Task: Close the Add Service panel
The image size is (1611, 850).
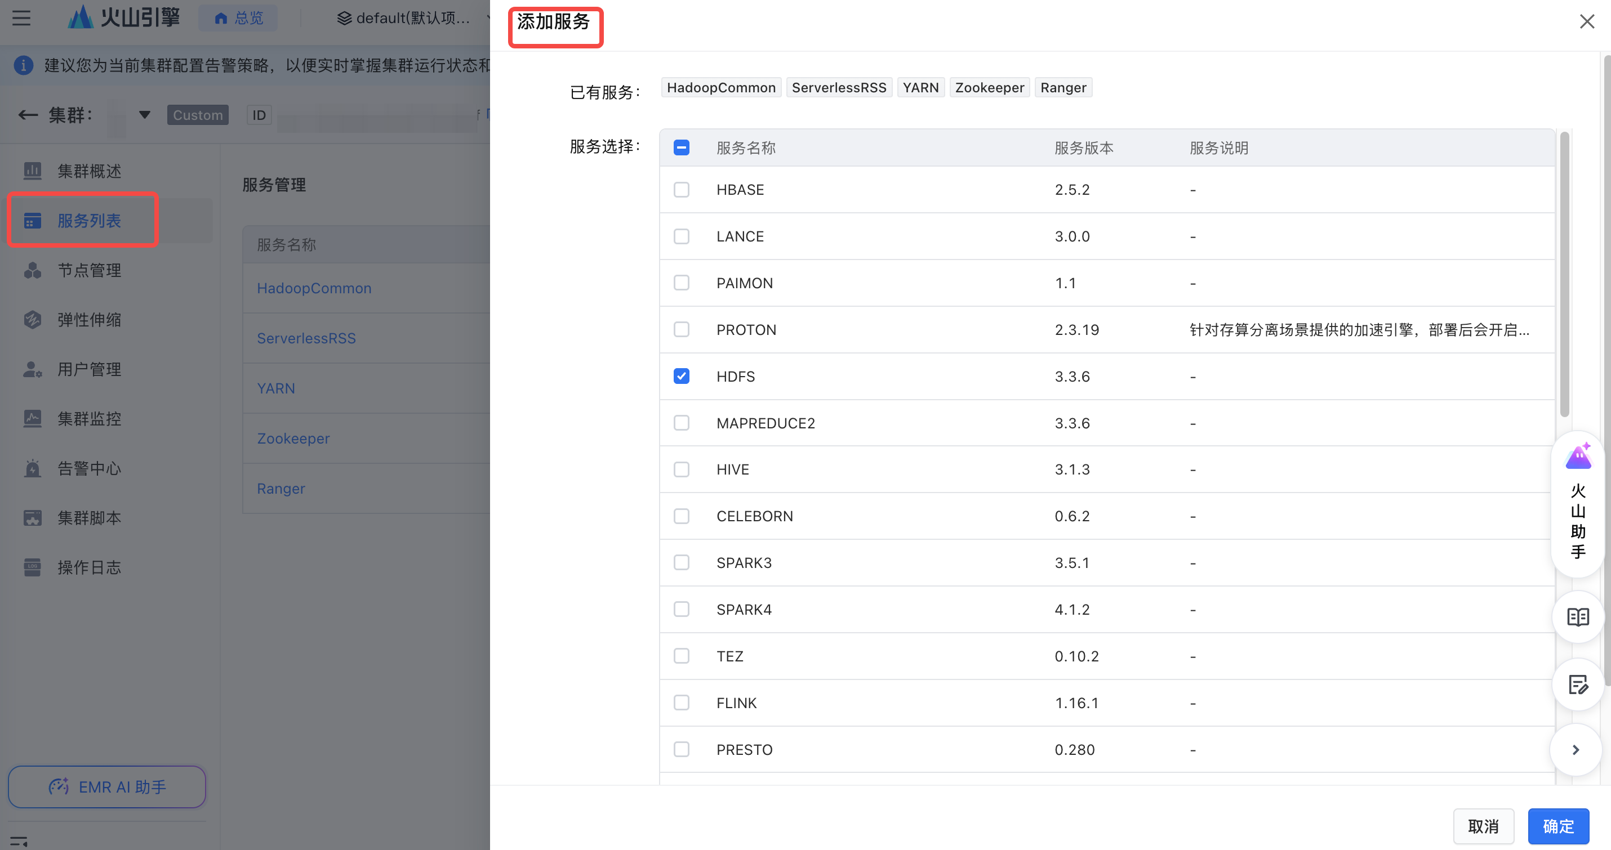Action: click(1587, 21)
